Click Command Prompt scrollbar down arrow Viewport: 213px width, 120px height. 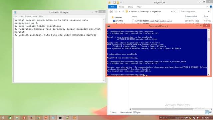209,74
